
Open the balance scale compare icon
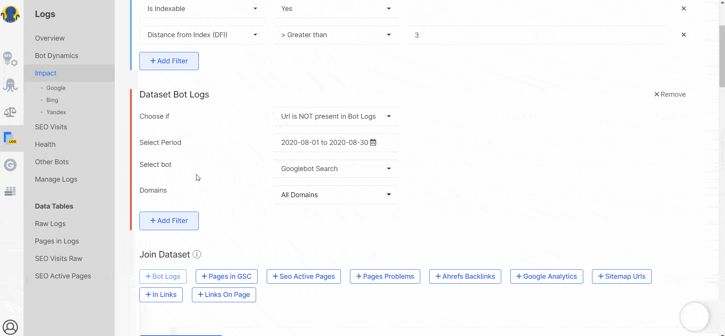(x=10, y=112)
